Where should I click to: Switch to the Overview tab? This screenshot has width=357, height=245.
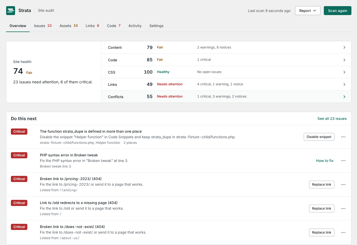[18, 26]
